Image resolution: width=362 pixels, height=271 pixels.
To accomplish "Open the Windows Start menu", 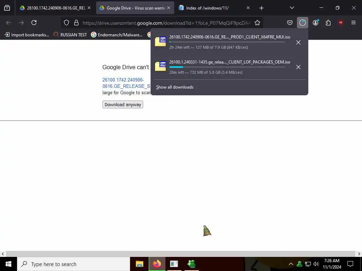I will click(8, 264).
